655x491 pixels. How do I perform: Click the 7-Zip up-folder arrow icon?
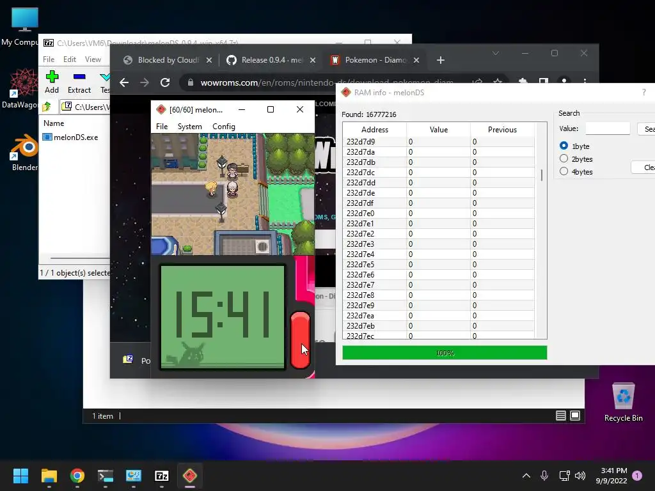coord(47,107)
